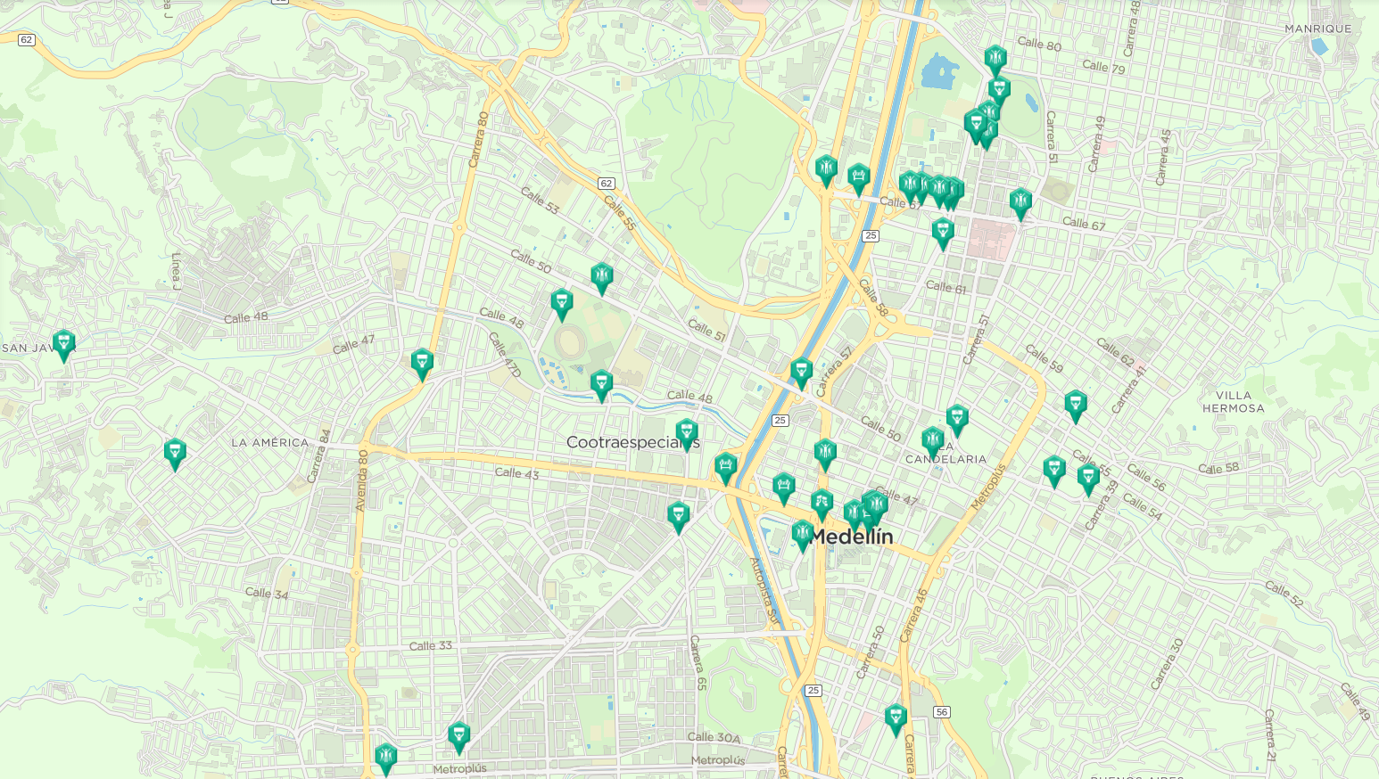The width and height of the screenshot is (1379, 779).
Task: Open the music note marker above Medellín
Action: (x=822, y=504)
